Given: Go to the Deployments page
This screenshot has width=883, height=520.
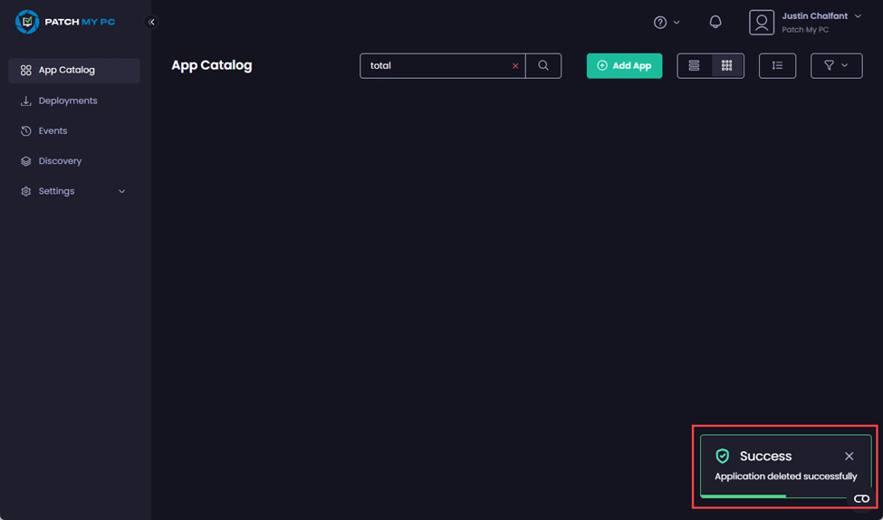Looking at the screenshot, I should 68,101.
